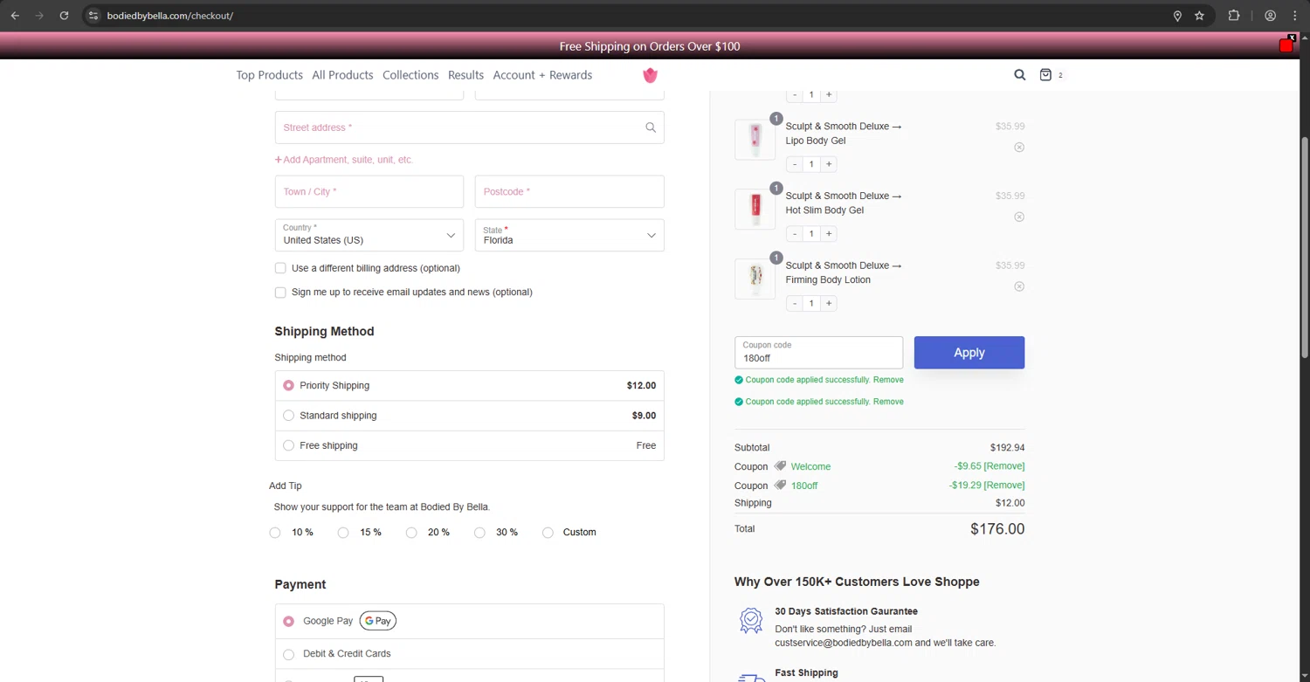Expand Add Apartment, suite, unit field
The width and height of the screenshot is (1310, 682).
[344, 160]
